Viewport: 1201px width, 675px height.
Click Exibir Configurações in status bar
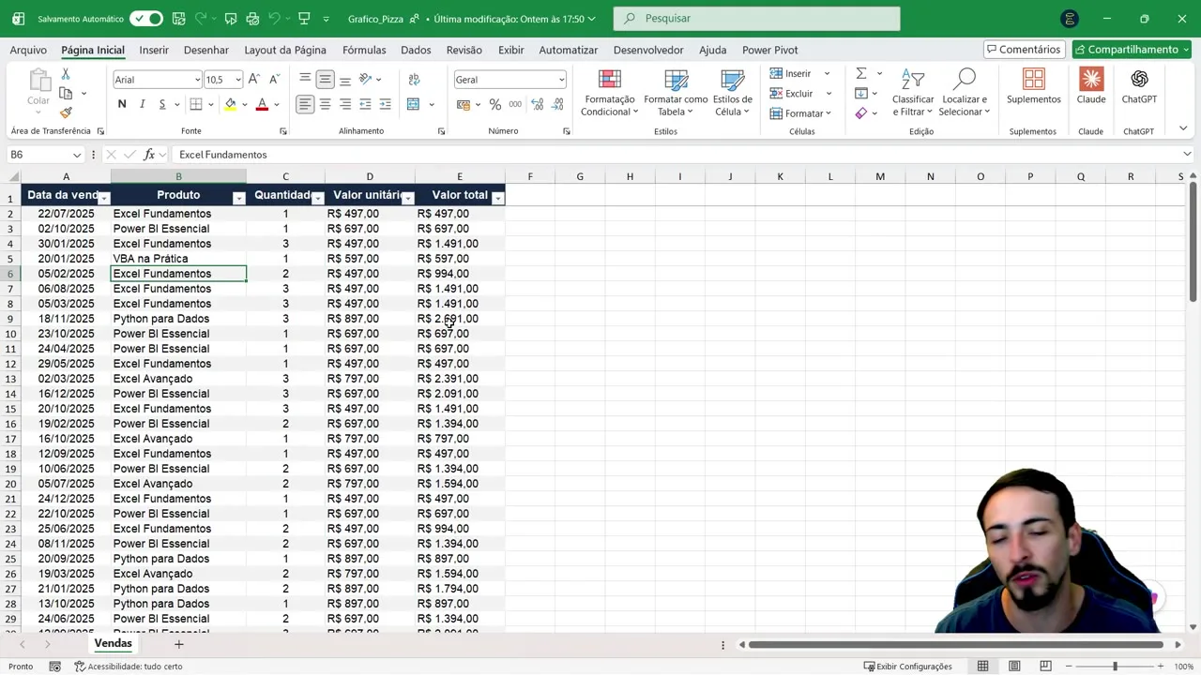point(907,667)
